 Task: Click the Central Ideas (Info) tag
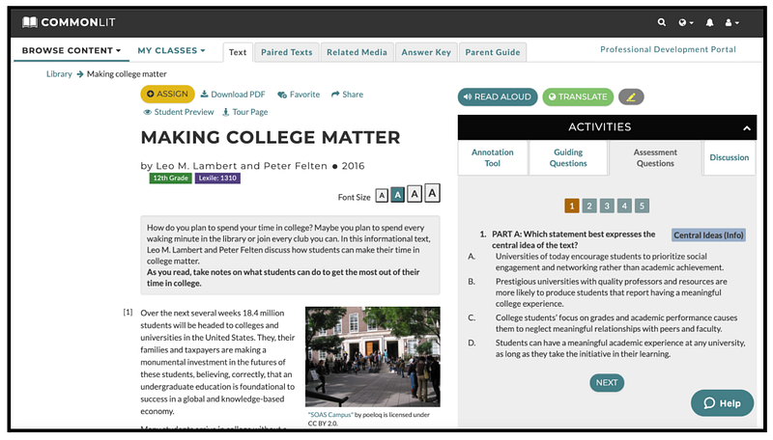click(708, 235)
